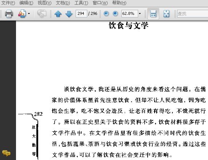Click the Print icon
Viewport: 208px width, 160px height.
(9, 13)
